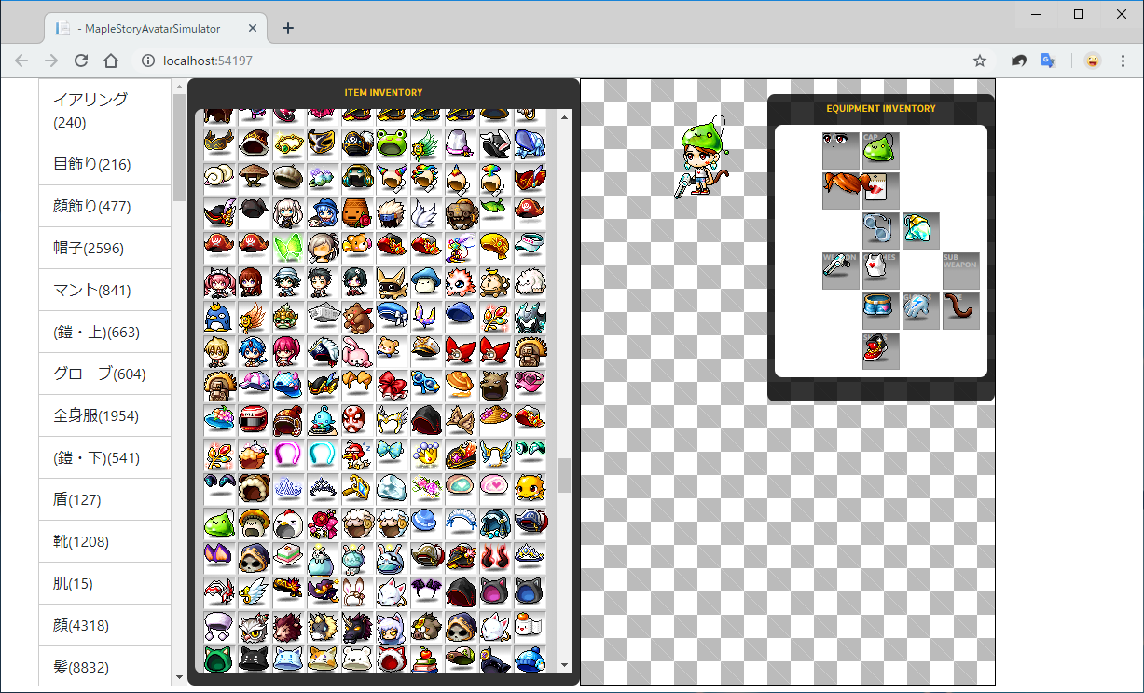Open the (鎧・上)(663) category
The width and height of the screenshot is (1144, 693).
(104, 333)
